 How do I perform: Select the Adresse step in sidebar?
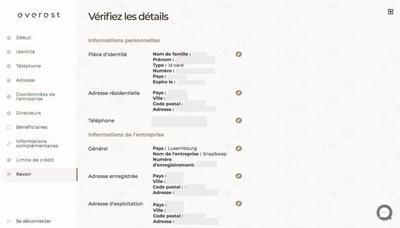coord(26,80)
